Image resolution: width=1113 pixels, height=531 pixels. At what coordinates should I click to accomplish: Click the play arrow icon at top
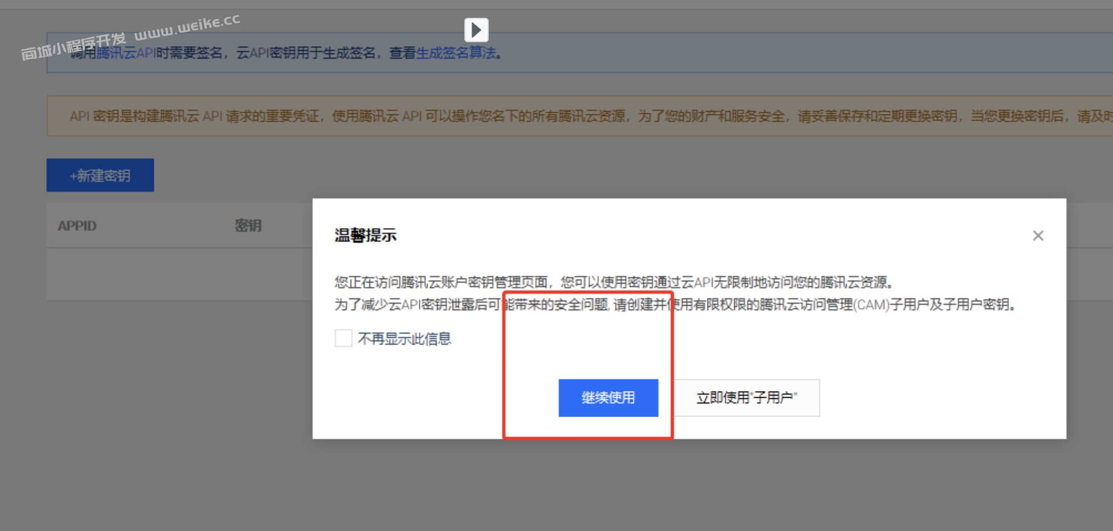pyautogui.click(x=477, y=30)
